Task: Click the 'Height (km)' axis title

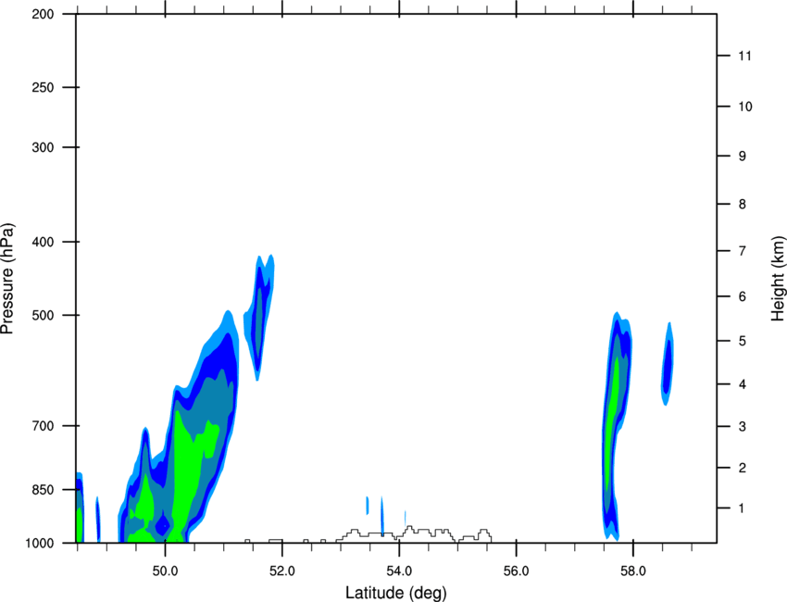Action: [x=778, y=279]
